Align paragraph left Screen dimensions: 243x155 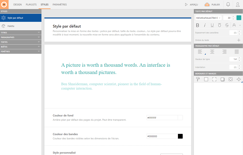[200, 52]
